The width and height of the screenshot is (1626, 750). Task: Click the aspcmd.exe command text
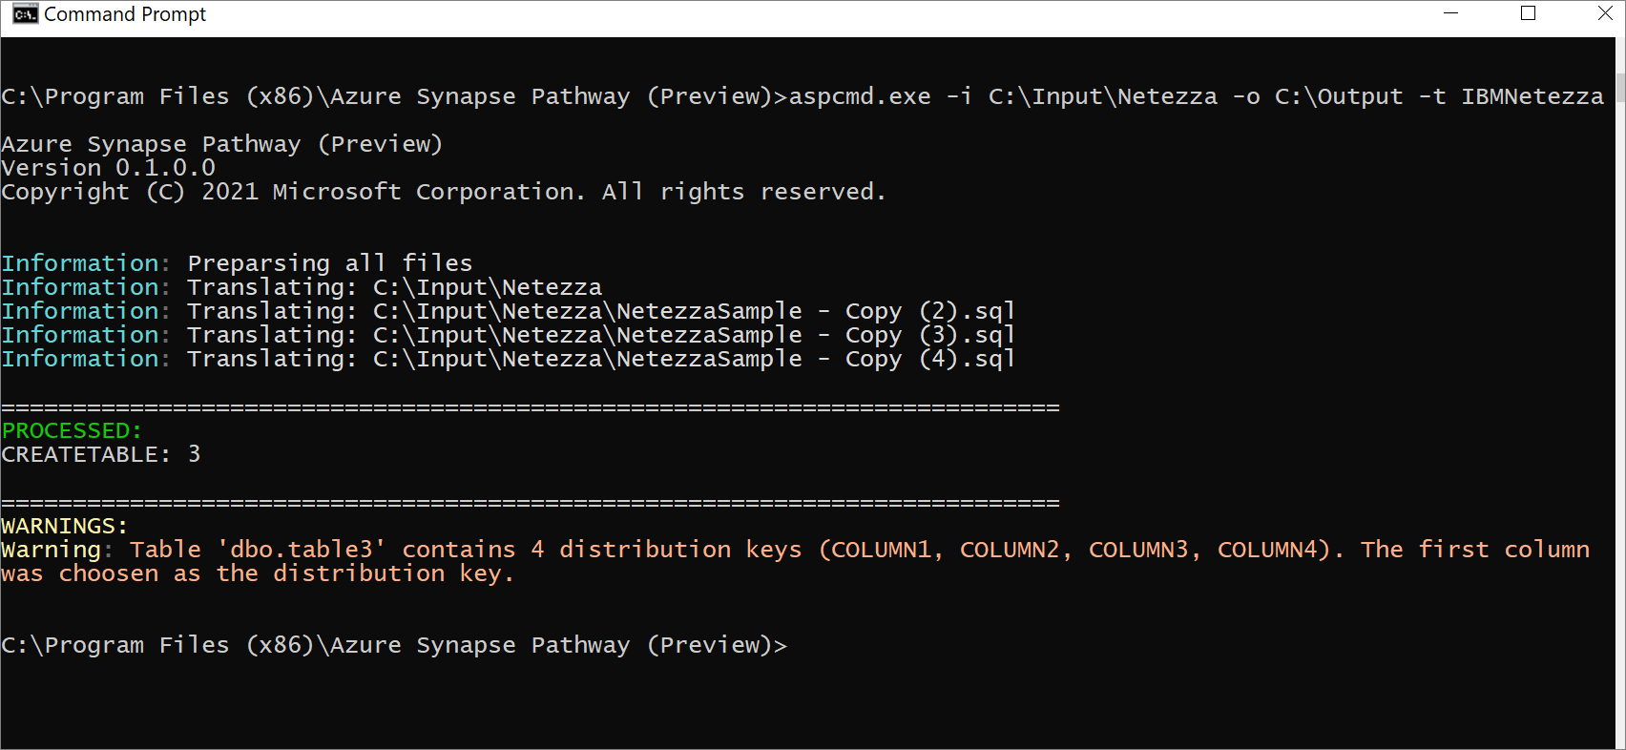pyautogui.click(x=860, y=97)
